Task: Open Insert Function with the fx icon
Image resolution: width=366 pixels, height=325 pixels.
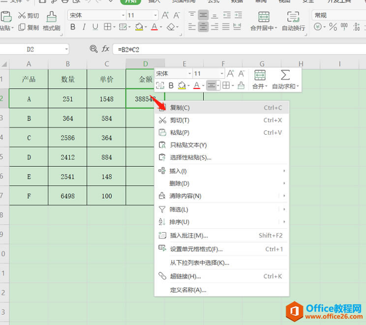Action: (x=105, y=49)
